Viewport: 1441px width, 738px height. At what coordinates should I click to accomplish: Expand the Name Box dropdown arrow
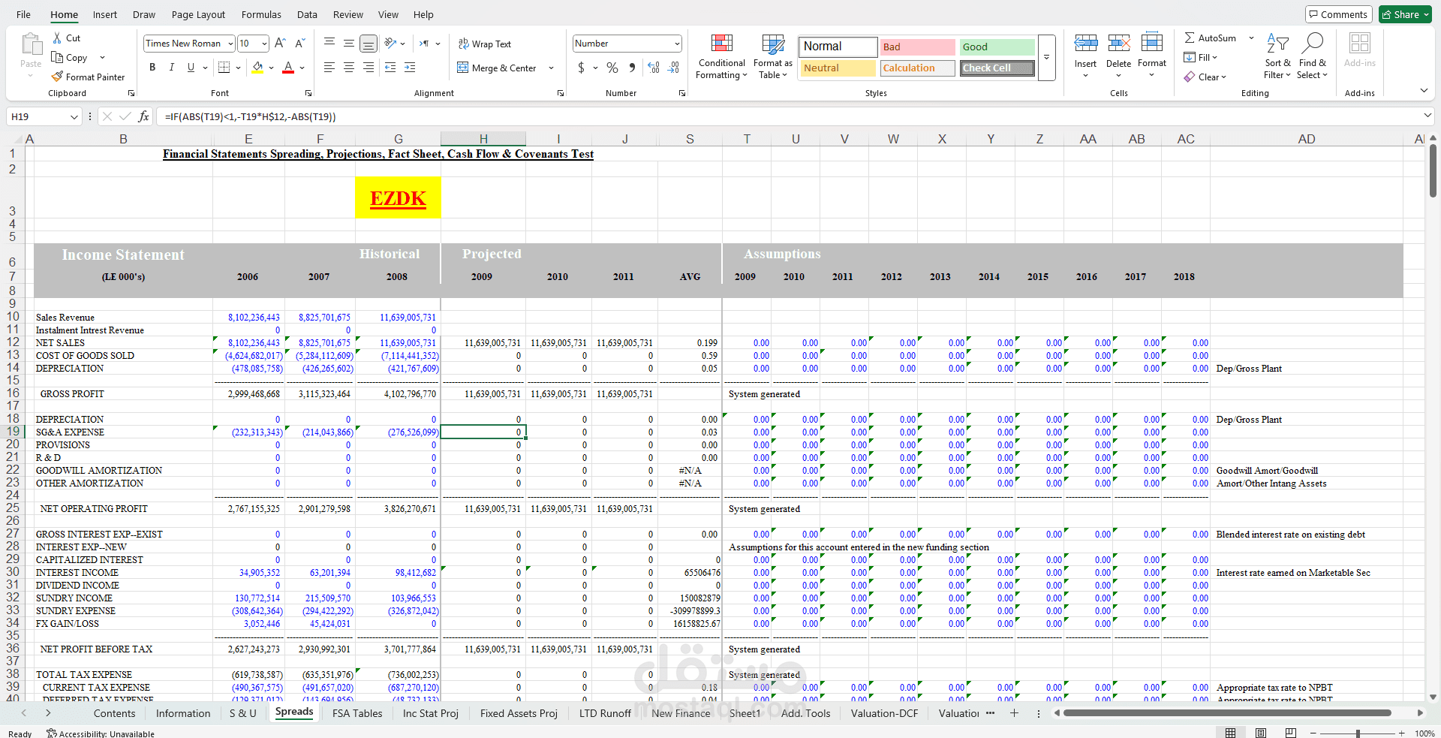74,116
